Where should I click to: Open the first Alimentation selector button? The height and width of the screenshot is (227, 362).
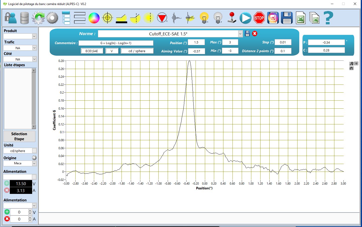(34, 177)
